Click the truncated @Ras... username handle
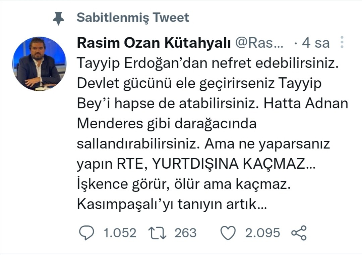 click(x=260, y=43)
